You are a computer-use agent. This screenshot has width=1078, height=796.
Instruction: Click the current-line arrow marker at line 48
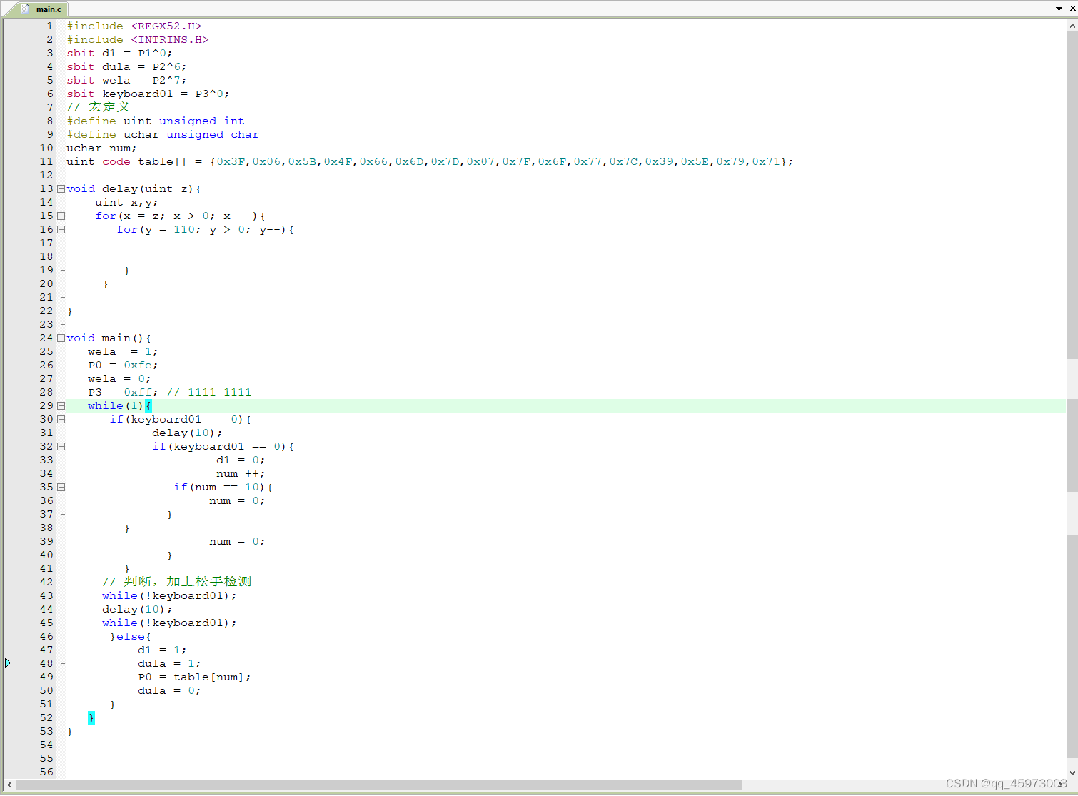point(8,663)
